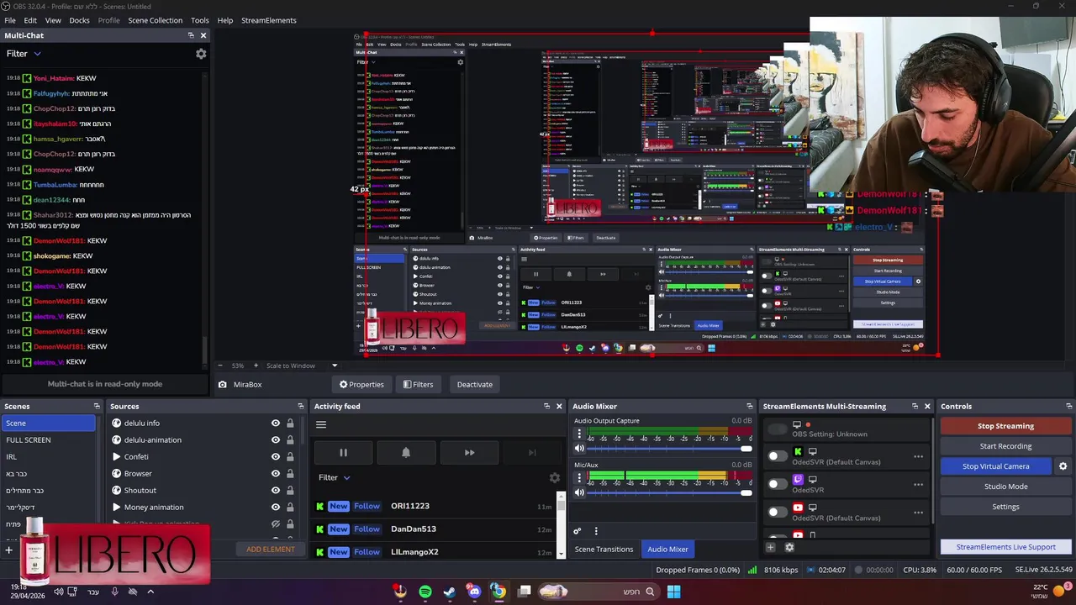
Task: Mute the Mic/Aux speaker icon
Action: click(x=579, y=492)
